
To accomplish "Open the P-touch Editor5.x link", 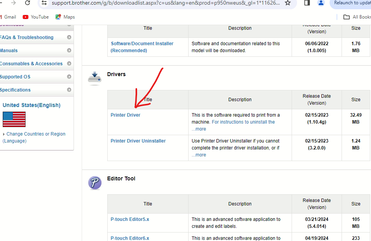I will tap(130, 219).
